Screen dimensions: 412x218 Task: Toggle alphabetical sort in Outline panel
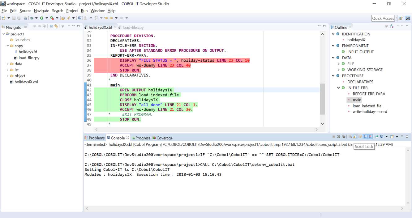392,26
